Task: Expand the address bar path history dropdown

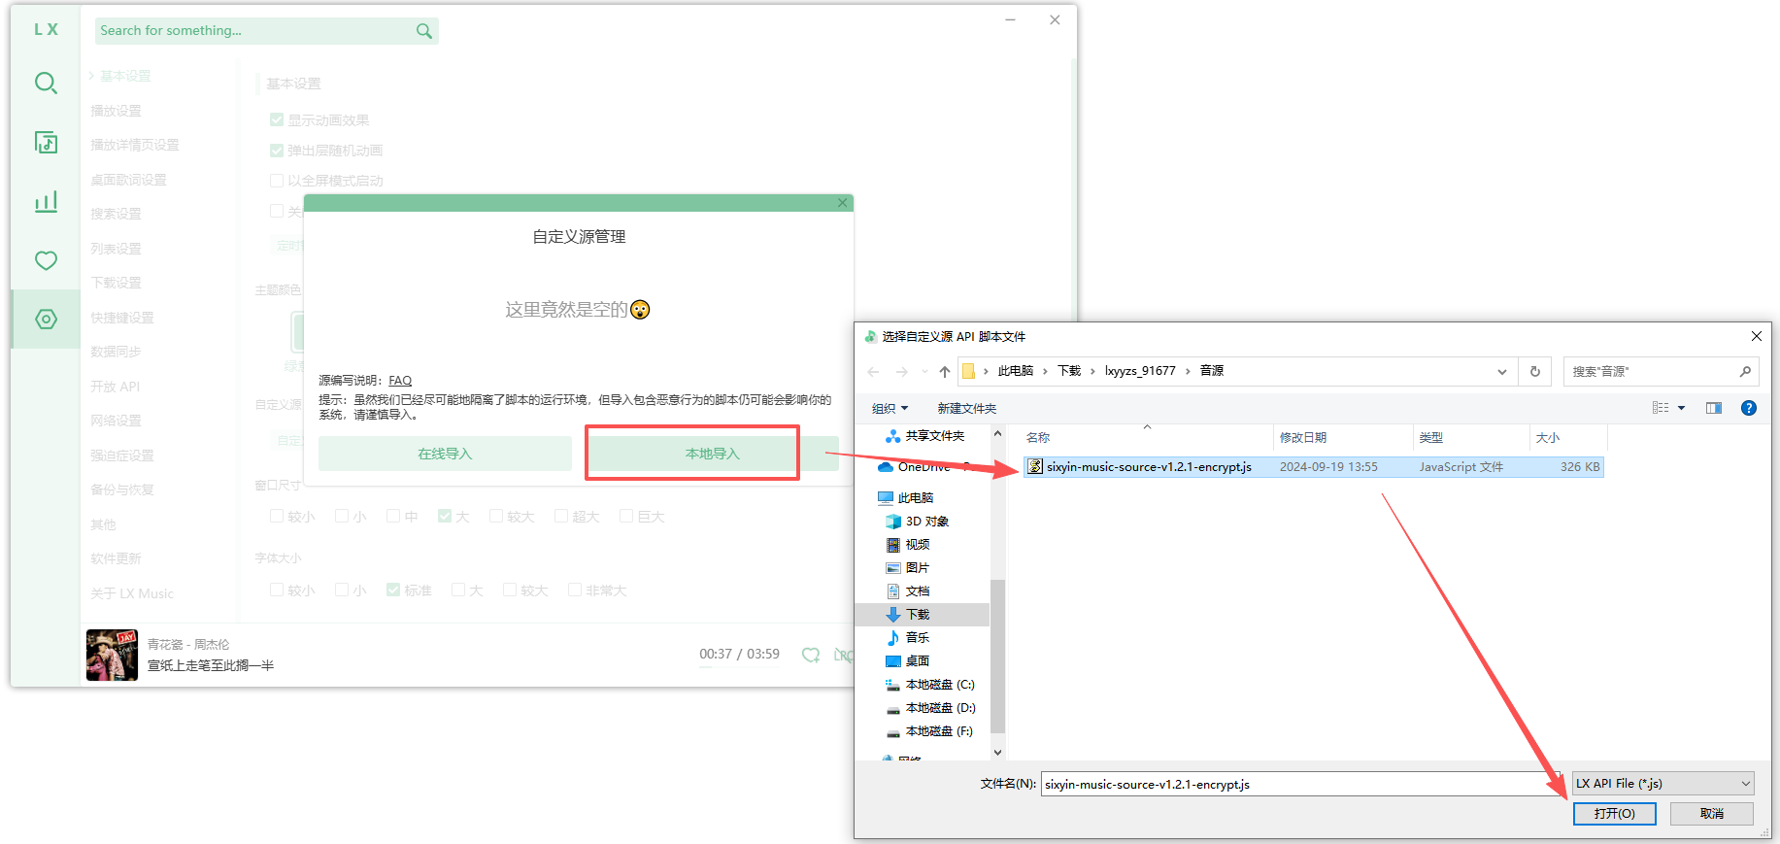Action: coord(1502,371)
